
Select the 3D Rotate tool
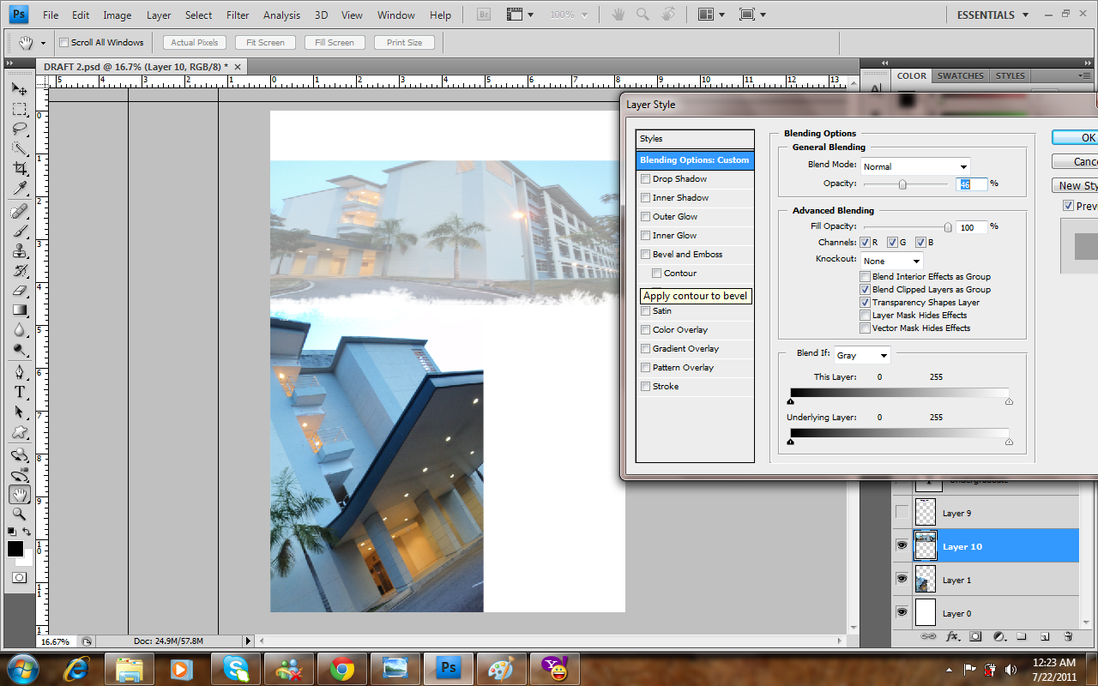click(x=19, y=455)
